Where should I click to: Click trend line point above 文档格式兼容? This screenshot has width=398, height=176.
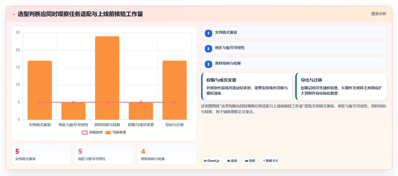pos(40,102)
